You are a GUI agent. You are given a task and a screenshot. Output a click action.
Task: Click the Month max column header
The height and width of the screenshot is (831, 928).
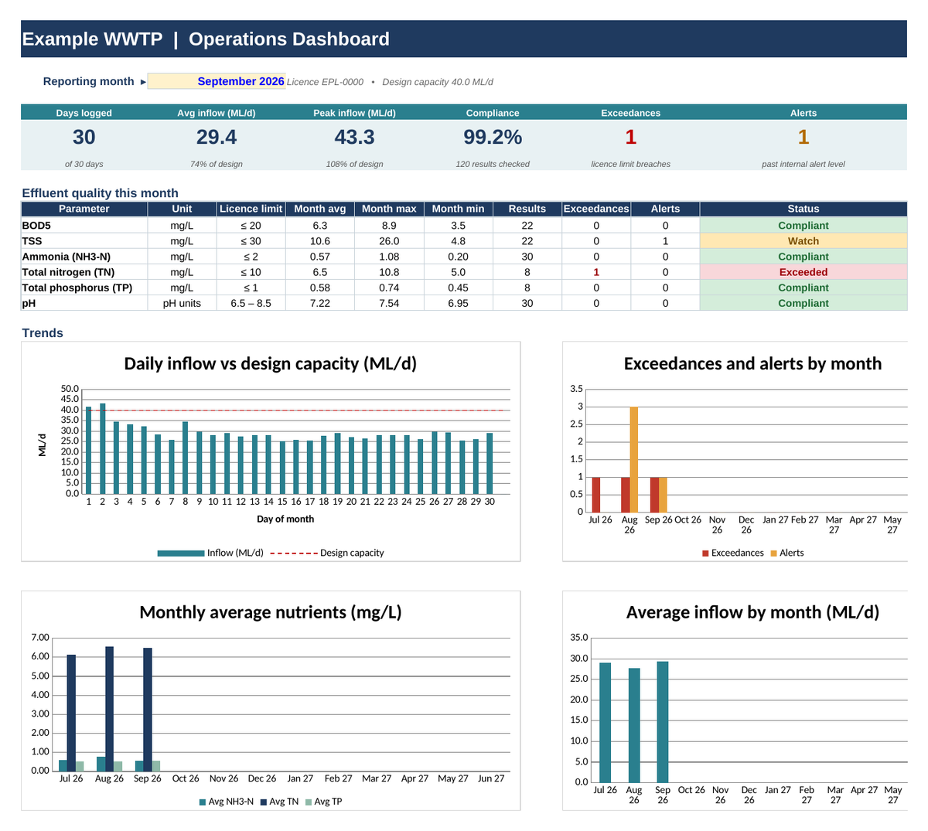(x=389, y=209)
